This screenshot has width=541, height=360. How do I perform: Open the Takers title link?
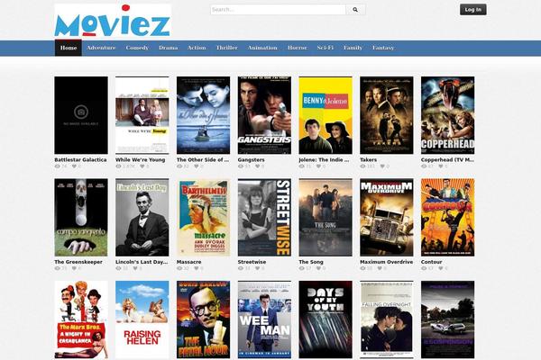coord(369,160)
